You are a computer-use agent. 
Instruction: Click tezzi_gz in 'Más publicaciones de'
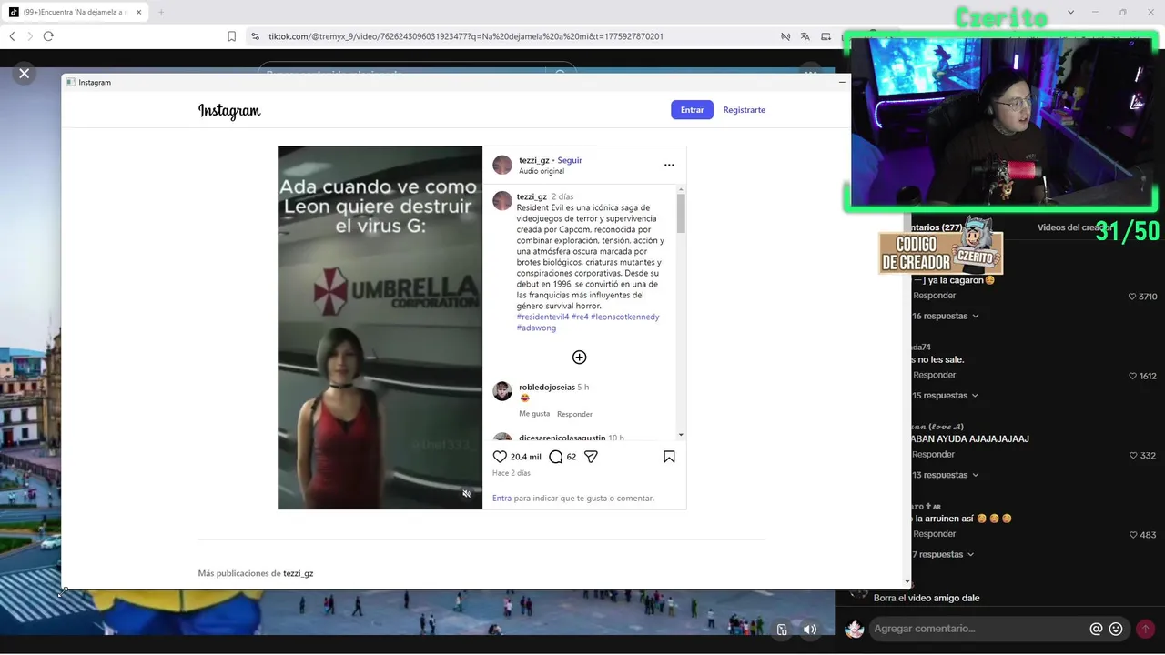(x=298, y=573)
